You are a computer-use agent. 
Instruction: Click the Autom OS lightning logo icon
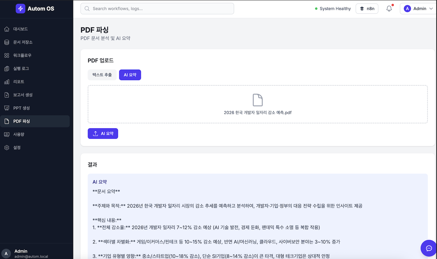[21, 9]
